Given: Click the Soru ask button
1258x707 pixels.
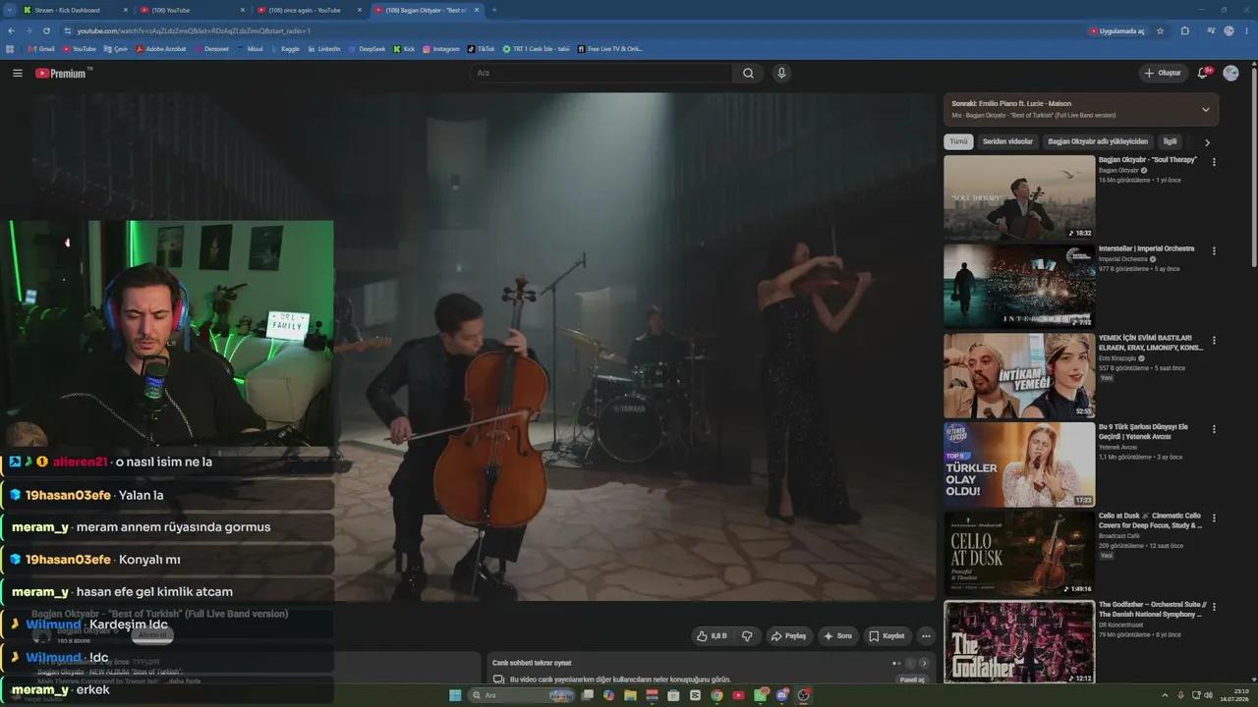Looking at the screenshot, I should click(x=838, y=636).
